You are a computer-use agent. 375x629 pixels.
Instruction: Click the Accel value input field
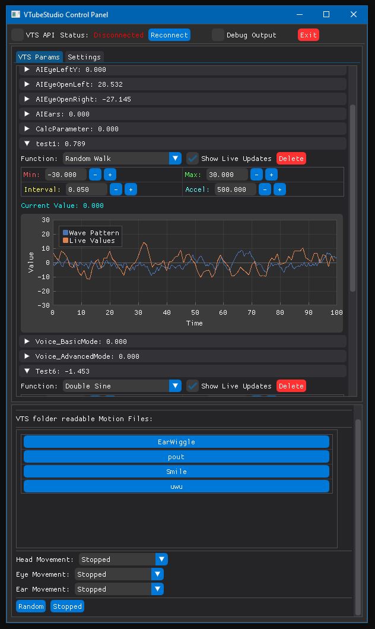pos(231,189)
